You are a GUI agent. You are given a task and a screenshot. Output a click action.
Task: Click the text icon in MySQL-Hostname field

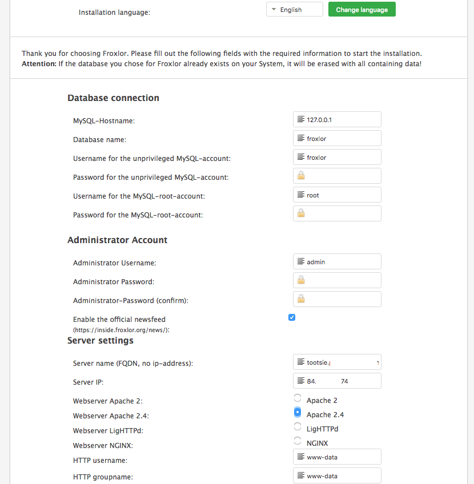coord(301,120)
